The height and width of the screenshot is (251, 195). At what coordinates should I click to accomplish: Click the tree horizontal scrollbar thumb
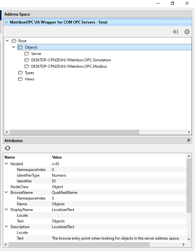pyautogui.click(x=74, y=132)
